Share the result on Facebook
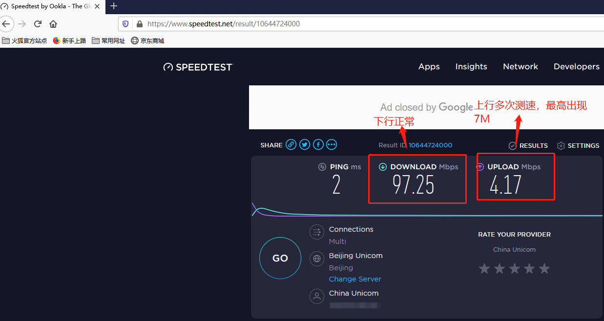 [318, 145]
